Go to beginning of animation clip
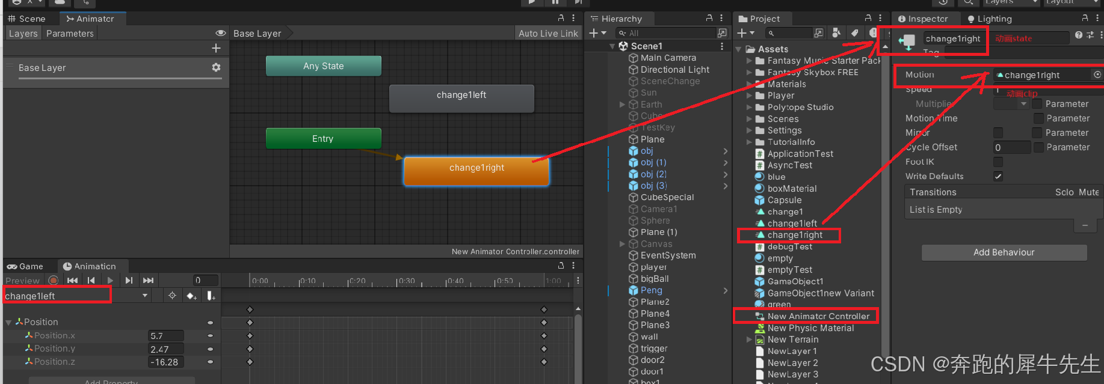Image resolution: width=1104 pixels, height=384 pixels. [x=72, y=281]
